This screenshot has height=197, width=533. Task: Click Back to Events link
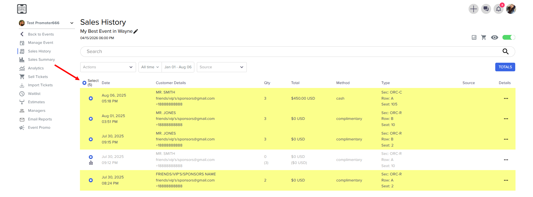point(41,34)
